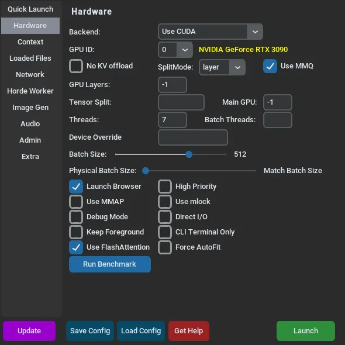
Task: Turn on Debug Mode checkbox
Action: click(76, 217)
